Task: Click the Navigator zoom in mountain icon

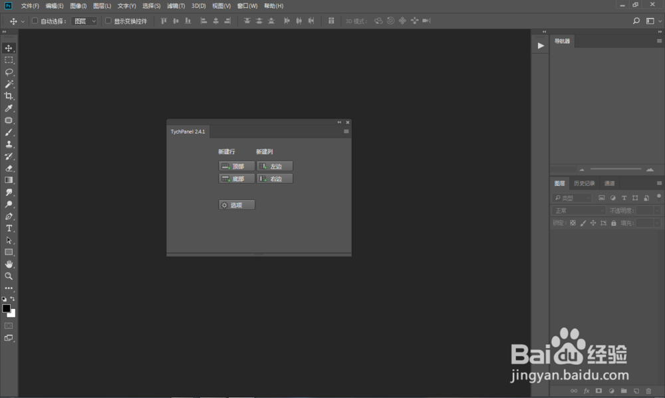Action: pyautogui.click(x=650, y=169)
